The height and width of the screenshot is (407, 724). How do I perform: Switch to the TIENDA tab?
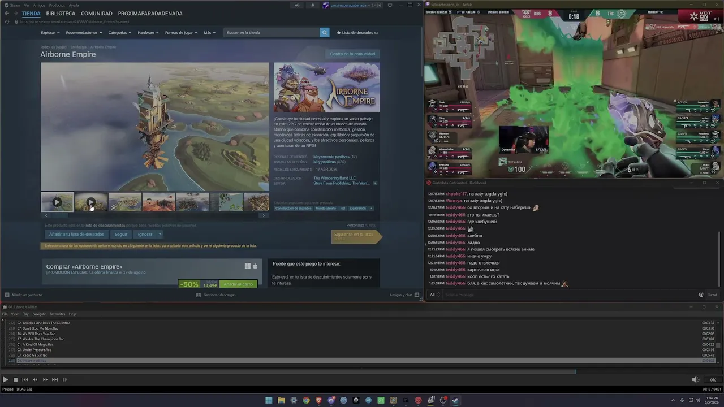click(31, 14)
